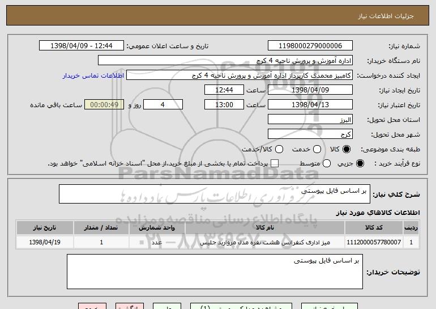Click the validity date field 1398/04/13
Viewport: 436px width, 309px height.
tap(310, 105)
